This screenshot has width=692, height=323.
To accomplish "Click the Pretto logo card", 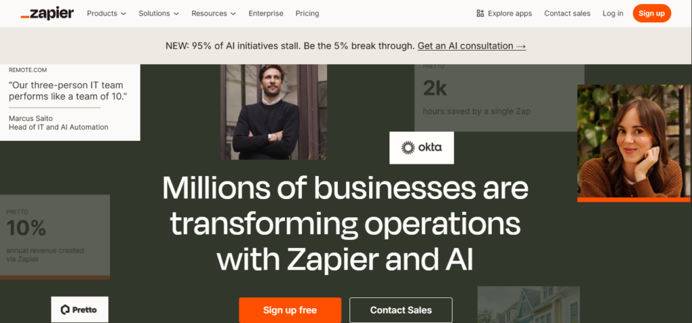I will [80, 310].
